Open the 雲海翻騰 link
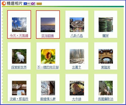The width and height of the screenshot is (126, 105). pos(48,36)
